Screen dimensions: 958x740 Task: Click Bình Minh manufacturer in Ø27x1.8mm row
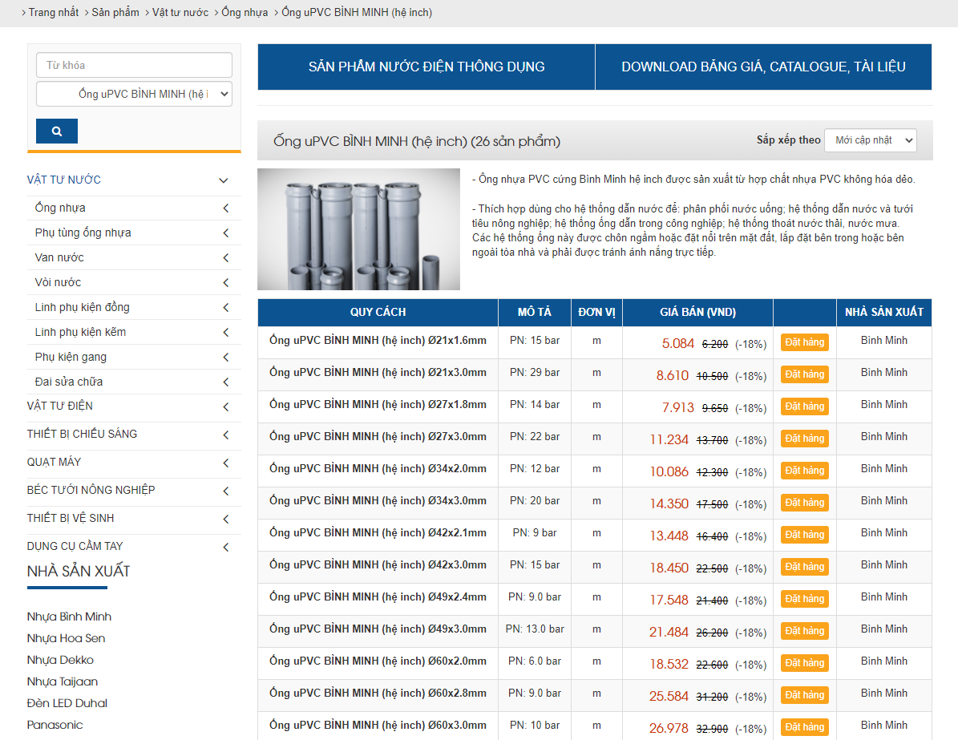(884, 405)
